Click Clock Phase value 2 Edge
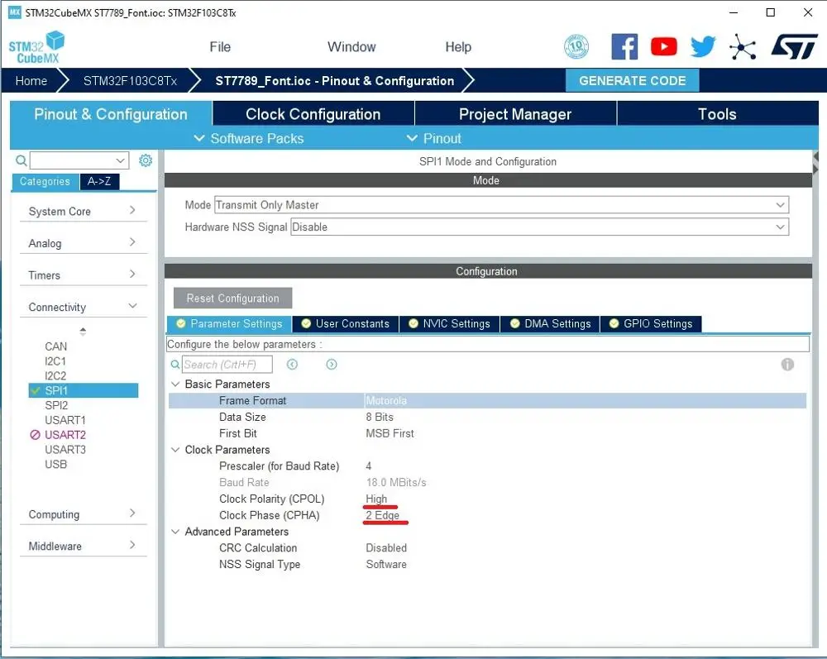 [382, 515]
